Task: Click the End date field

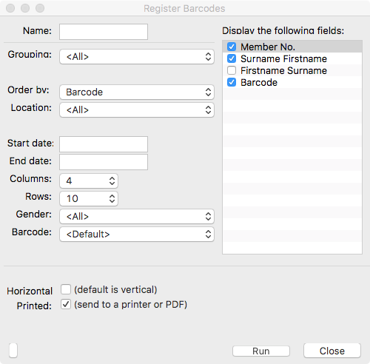Action: tap(104, 162)
